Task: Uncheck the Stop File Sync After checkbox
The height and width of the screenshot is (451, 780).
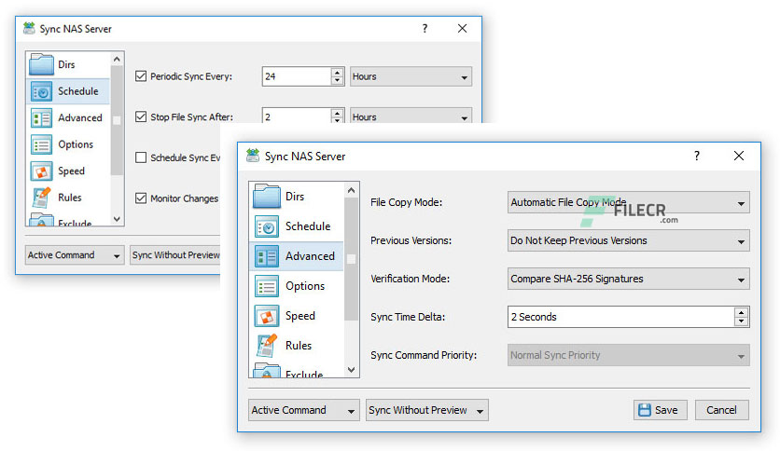Action: coord(142,117)
